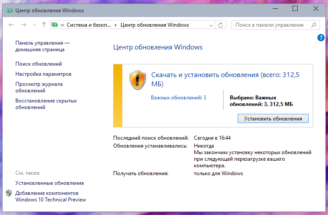This screenshot has width=328, height=215.
Task: Open 'Установленные обновления' link
Action: (50, 183)
